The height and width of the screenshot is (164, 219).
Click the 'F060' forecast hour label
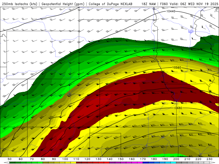(164, 4)
